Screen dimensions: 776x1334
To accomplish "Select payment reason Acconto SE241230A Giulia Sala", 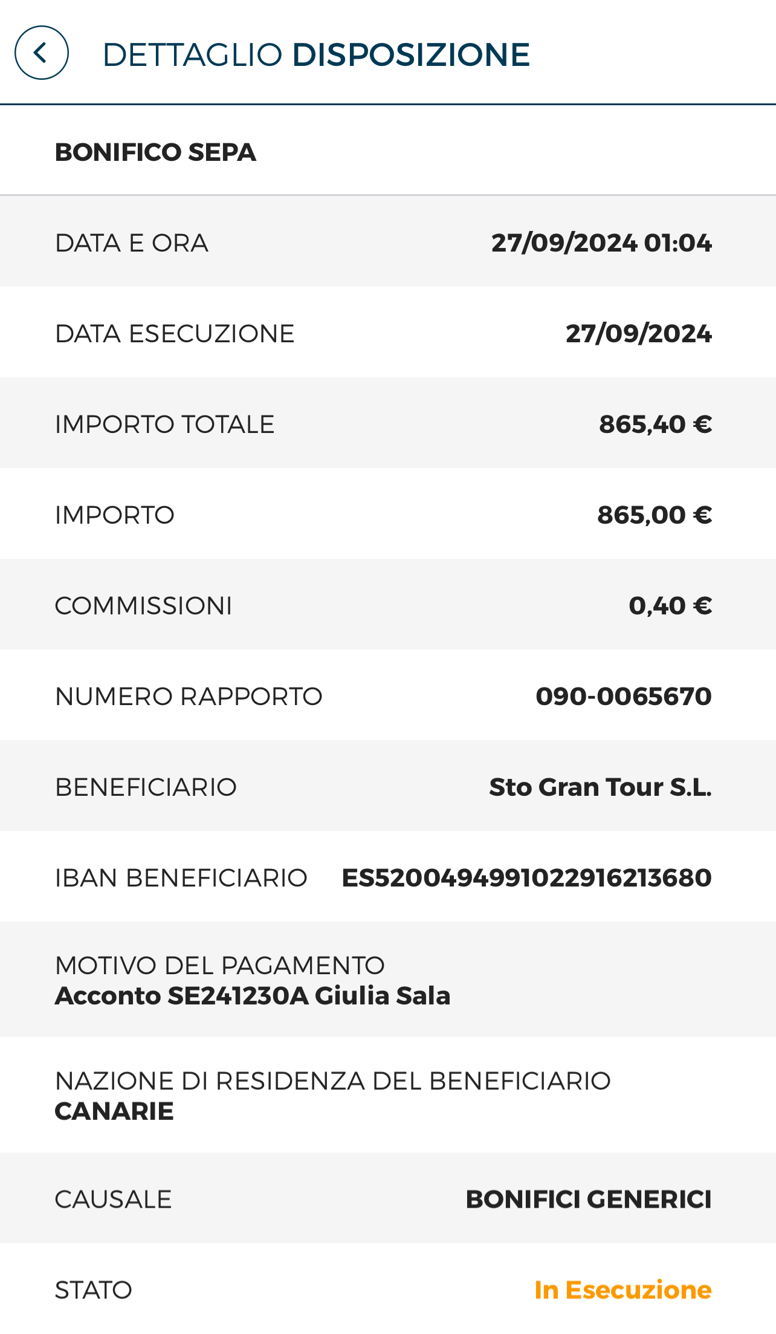I will [253, 995].
